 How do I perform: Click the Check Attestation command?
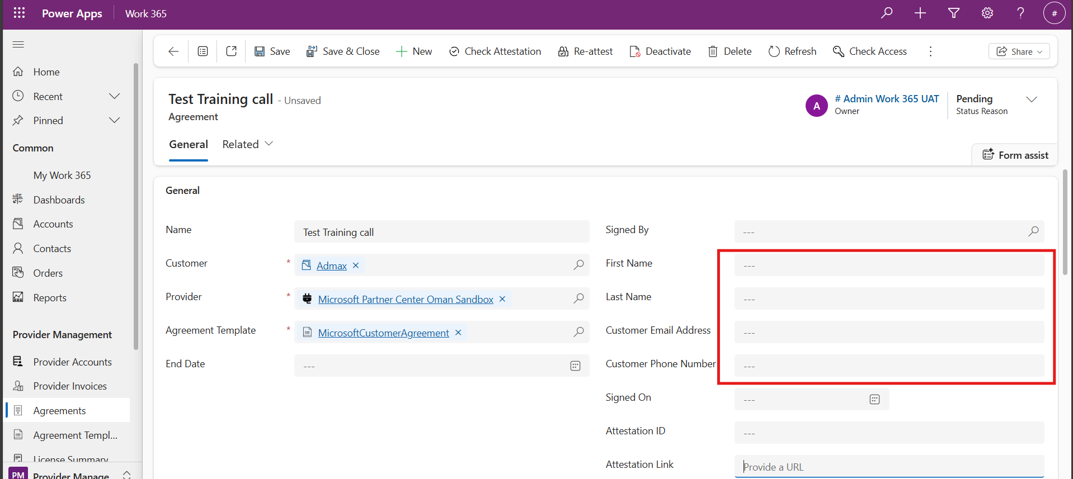click(x=495, y=51)
